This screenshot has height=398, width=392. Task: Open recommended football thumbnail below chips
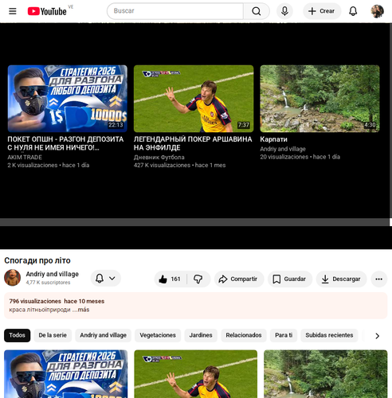[196, 374]
